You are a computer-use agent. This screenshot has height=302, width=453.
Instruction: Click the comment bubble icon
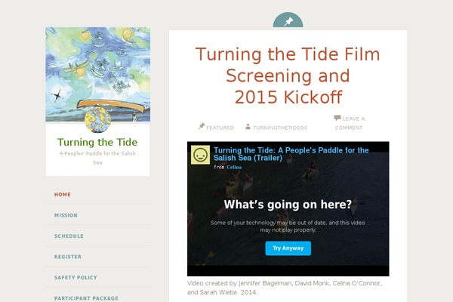(x=337, y=118)
